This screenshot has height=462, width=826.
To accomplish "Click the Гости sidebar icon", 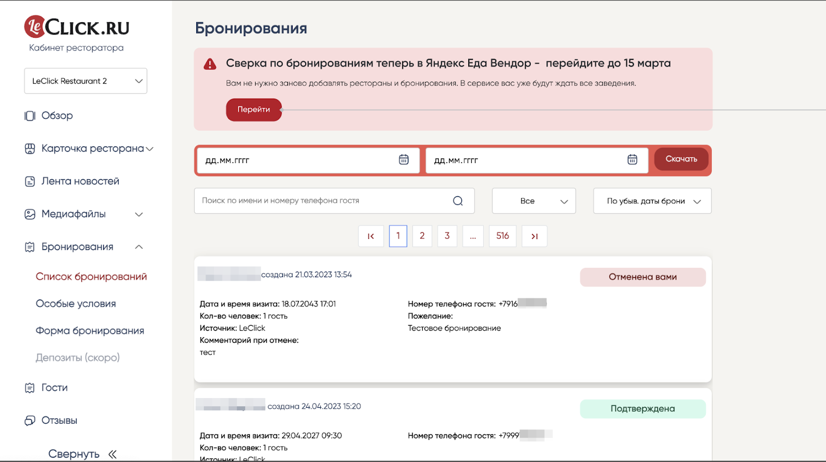I will point(30,388).
